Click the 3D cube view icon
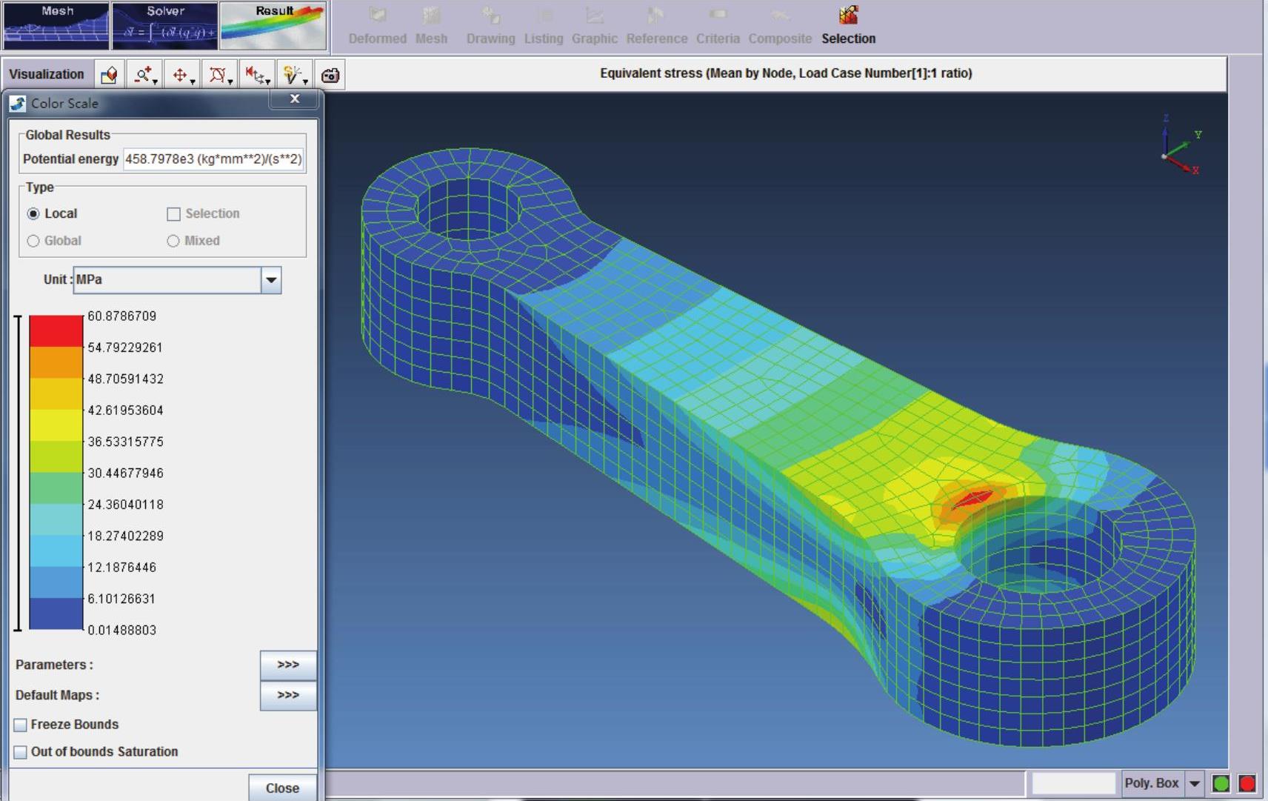 pos(109,74)
